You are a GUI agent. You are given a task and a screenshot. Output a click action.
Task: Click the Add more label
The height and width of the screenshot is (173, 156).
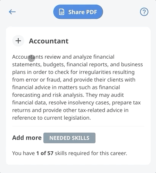click(x=27, y=138)
